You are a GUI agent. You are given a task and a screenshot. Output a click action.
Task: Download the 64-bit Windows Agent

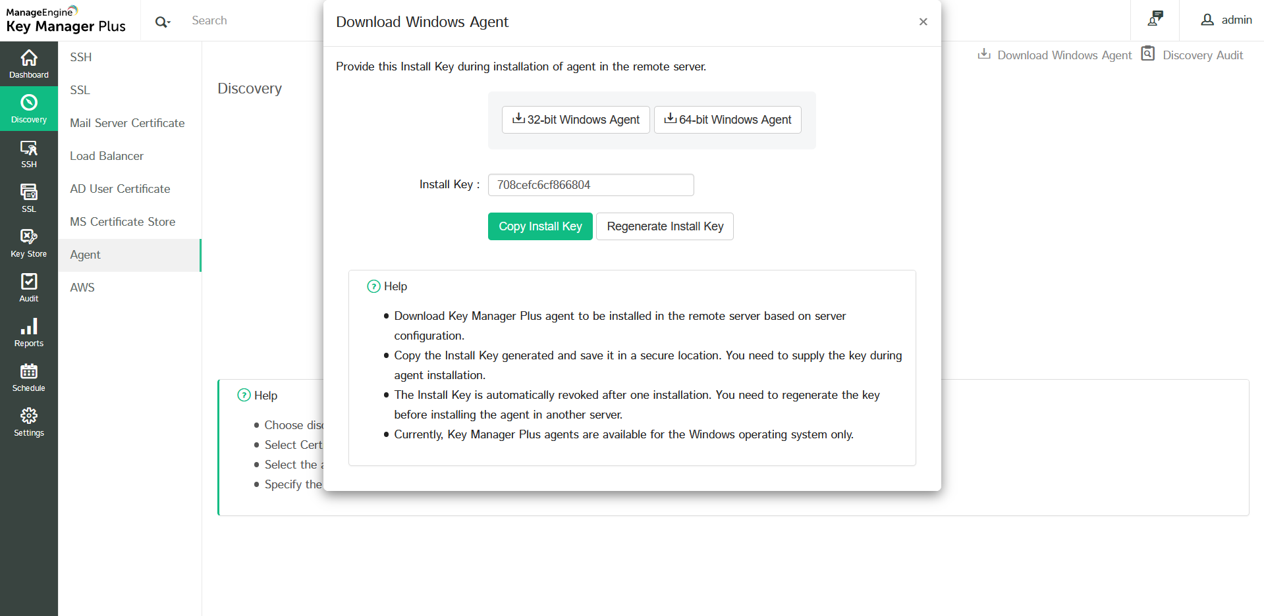727,120
